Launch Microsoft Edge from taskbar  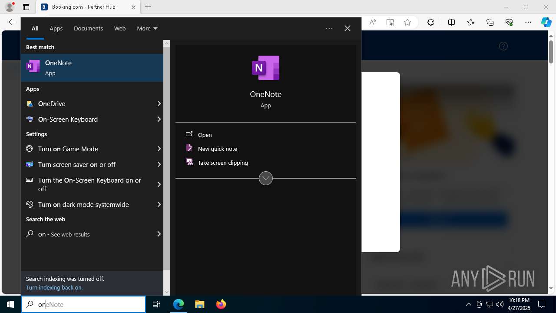coord(179,304)
